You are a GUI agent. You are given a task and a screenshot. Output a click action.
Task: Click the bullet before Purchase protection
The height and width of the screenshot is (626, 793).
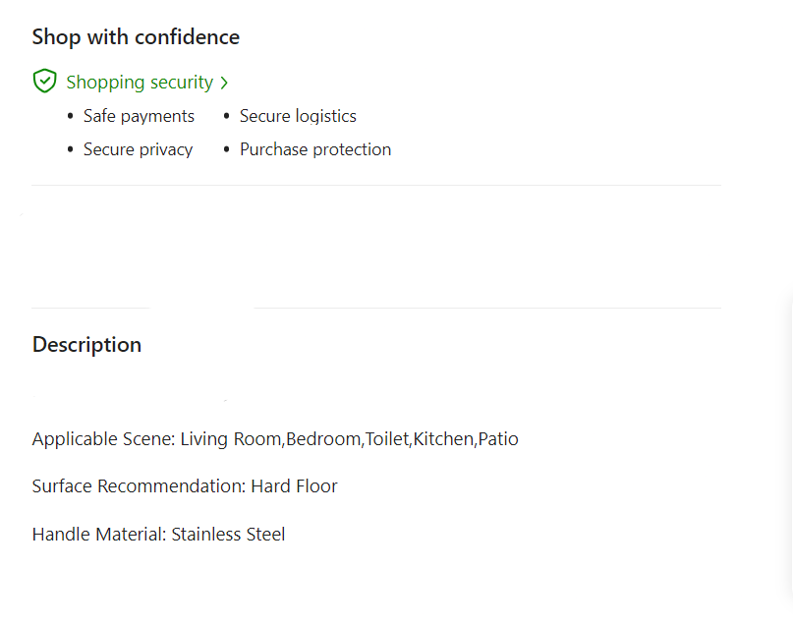pyautogui.click(x=226, y=149)
